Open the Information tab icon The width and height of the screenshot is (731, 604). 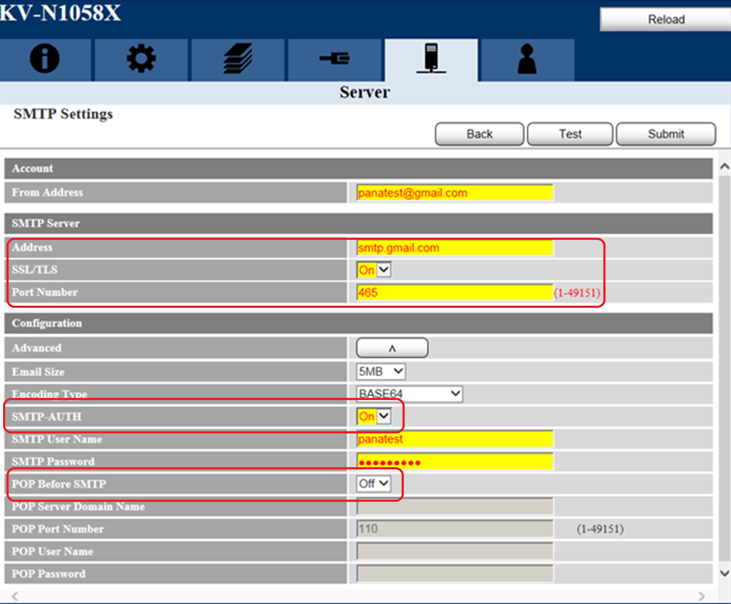(x=45, y=59)
